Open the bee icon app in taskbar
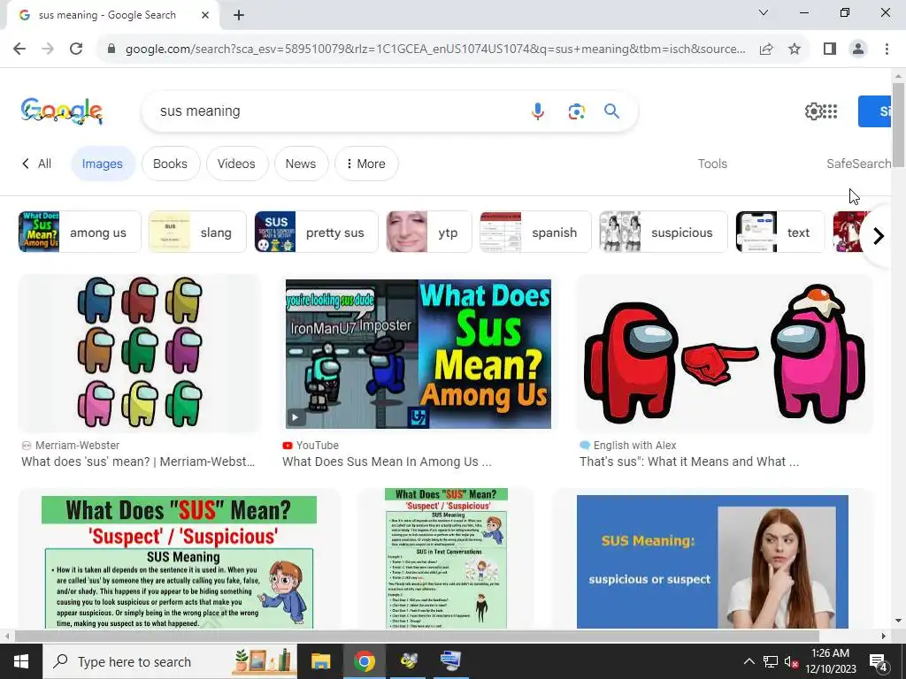 click(x=408, y=661)
